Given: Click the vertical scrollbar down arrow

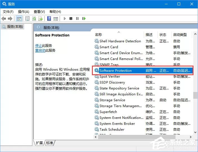Looking at the screenshot, I should click(195, 132).
